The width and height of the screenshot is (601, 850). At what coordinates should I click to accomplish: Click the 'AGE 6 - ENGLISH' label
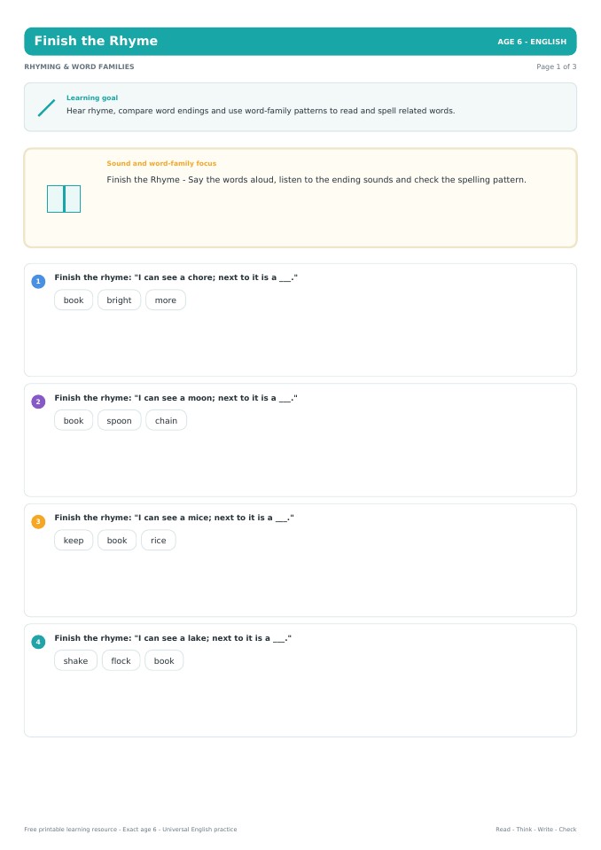click(532, 42)
